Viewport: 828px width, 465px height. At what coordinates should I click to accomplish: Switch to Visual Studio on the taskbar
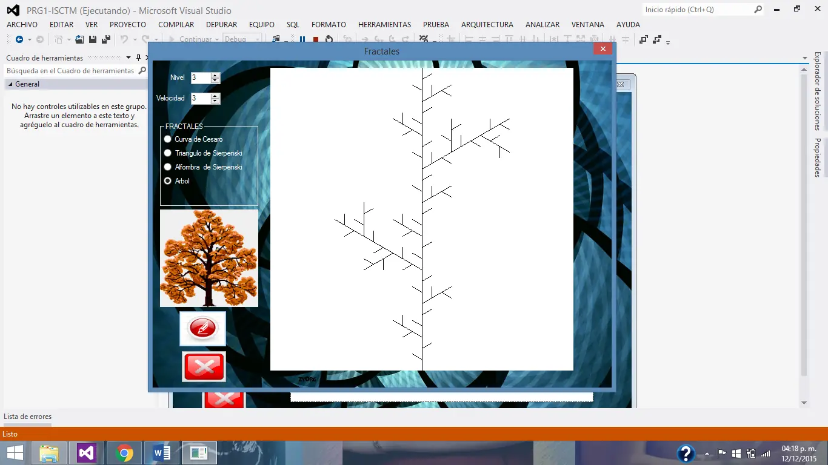coord(87,453)
